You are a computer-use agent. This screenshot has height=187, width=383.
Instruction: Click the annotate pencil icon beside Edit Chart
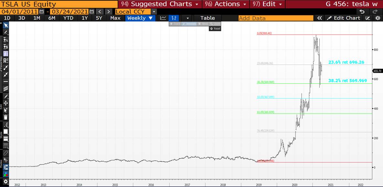coord(367,18)
